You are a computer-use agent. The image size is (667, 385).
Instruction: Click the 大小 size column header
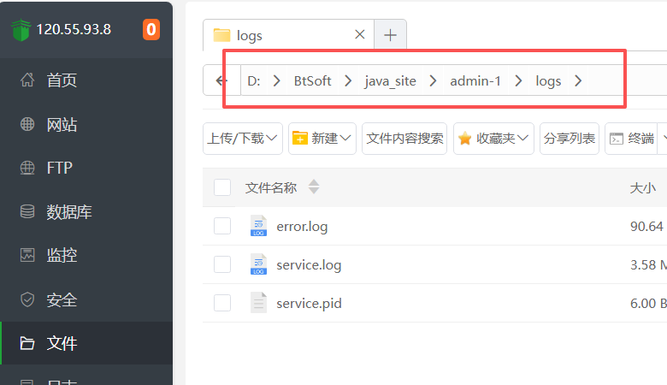[643, 187]
